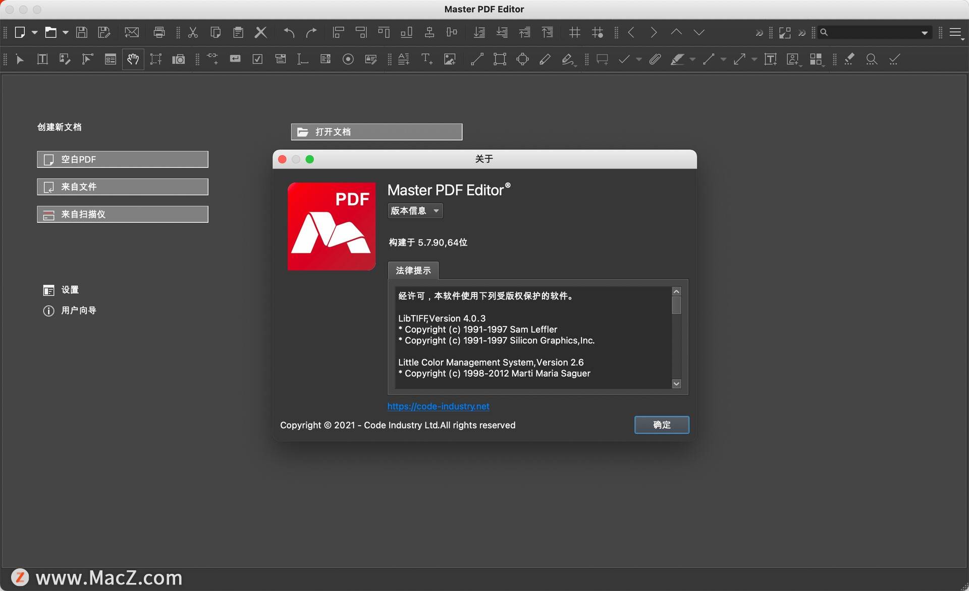Click the Copy icon
This screenshot has height=591, width=969.
coord(216,32)
